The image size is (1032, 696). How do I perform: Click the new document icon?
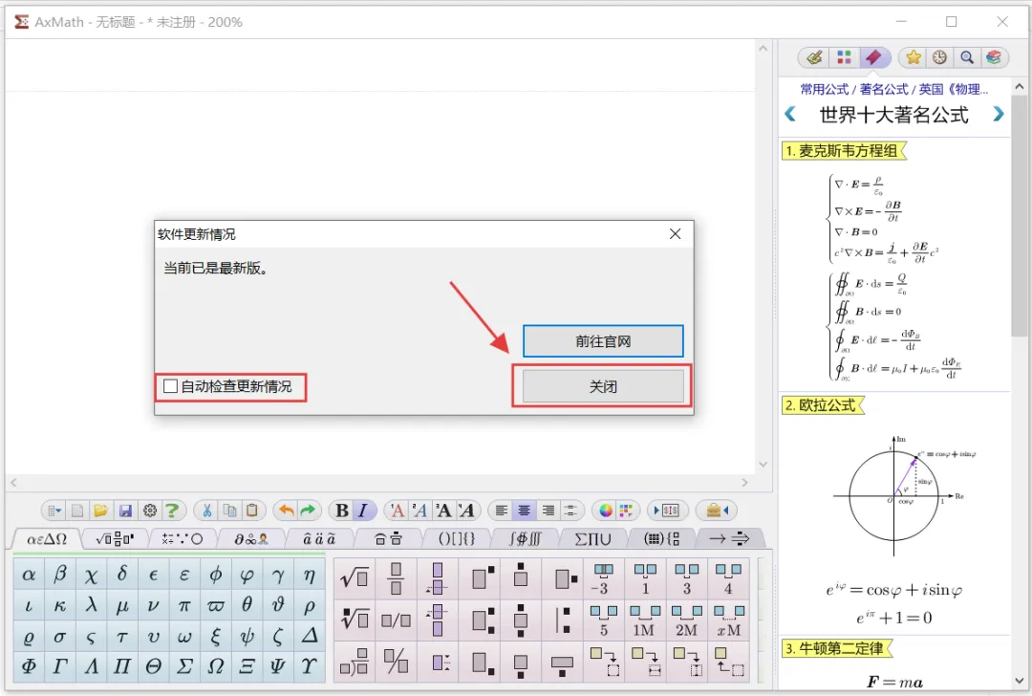[77, 511]
